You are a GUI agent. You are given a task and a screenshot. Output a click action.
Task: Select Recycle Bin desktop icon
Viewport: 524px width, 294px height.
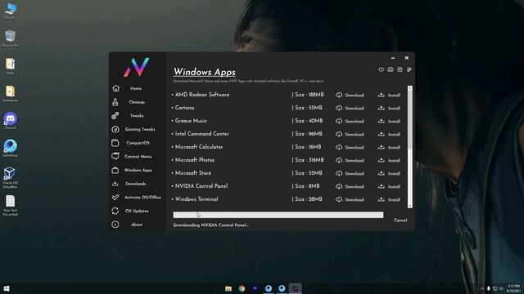[x=10, y=38]
